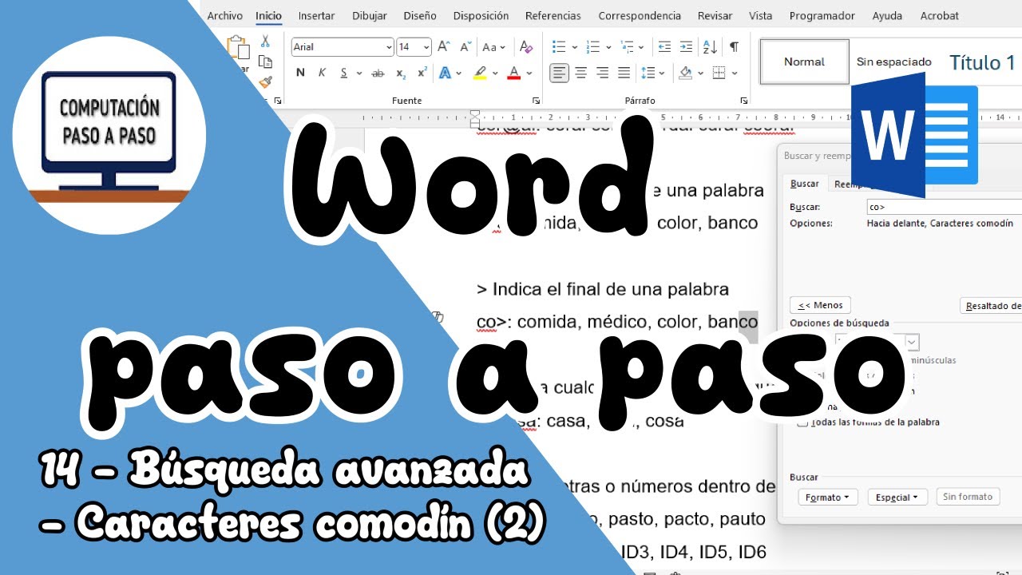Switch to the Referencias ribbon tab
Screen dimensions: 1022x575
click(x=553, y=16)
